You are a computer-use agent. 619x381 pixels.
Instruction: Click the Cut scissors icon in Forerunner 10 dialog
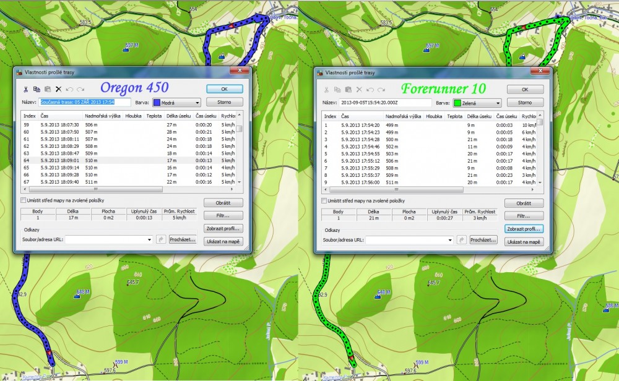(327, 90)
